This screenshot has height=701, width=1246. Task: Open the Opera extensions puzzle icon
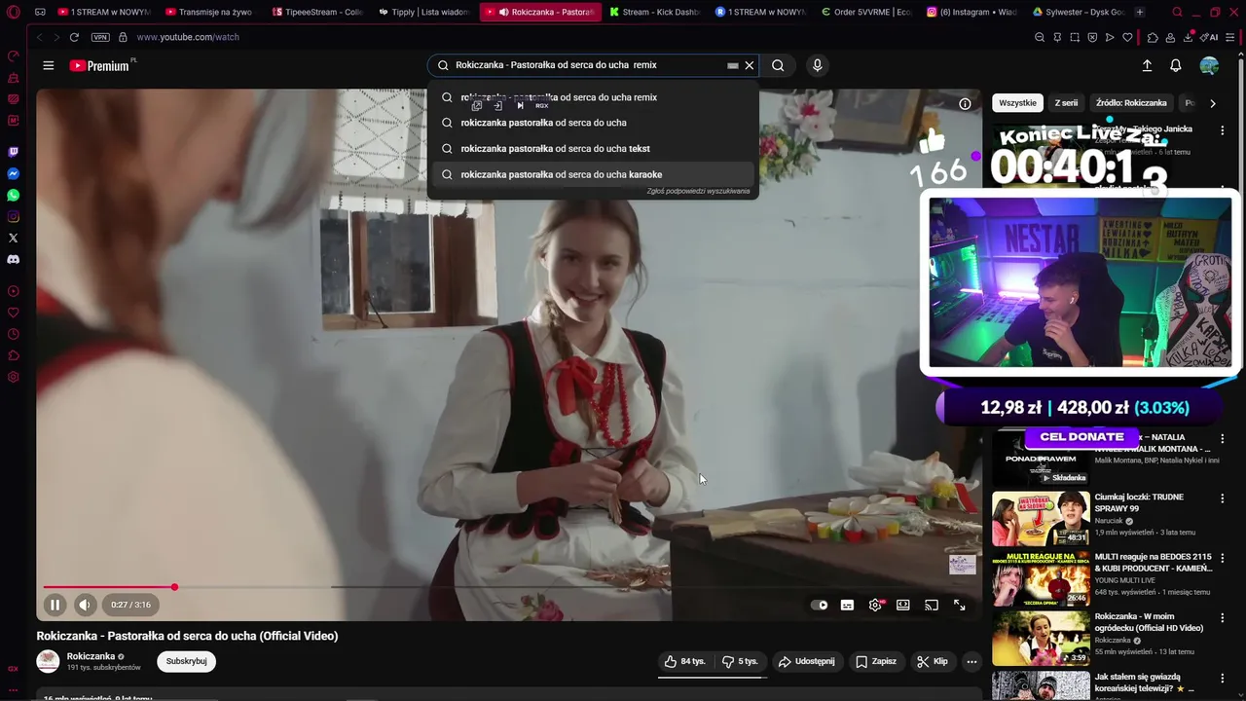pyautogui.click(x=1154, y=37)
